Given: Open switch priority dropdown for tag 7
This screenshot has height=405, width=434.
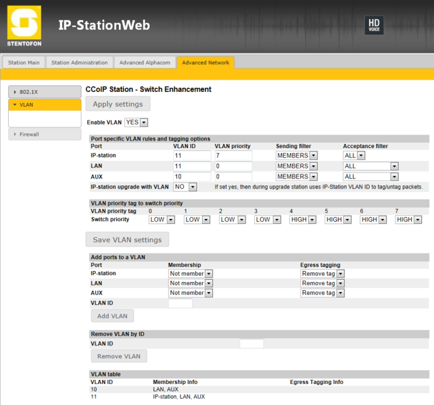Looking at the screenshot, I should [x=408, y=220].
